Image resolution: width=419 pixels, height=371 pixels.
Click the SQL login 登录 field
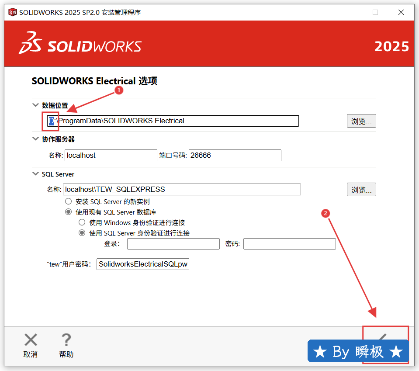[173, 244]
